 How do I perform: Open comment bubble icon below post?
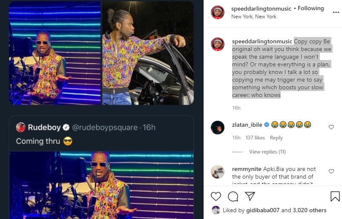click(233, 196)
